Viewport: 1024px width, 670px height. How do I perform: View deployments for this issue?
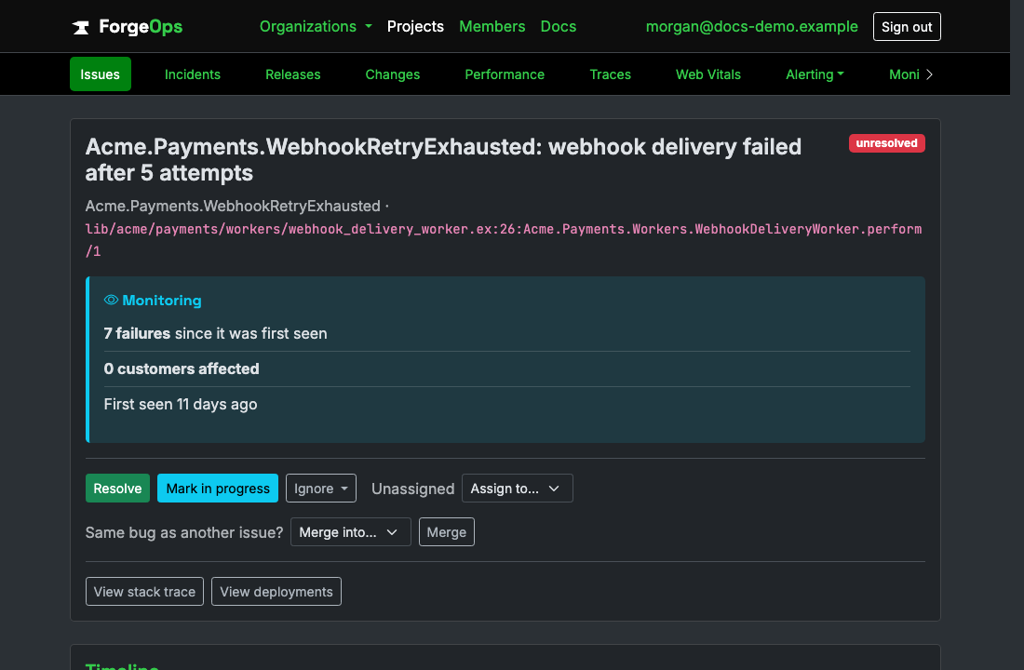pos(276,592)
